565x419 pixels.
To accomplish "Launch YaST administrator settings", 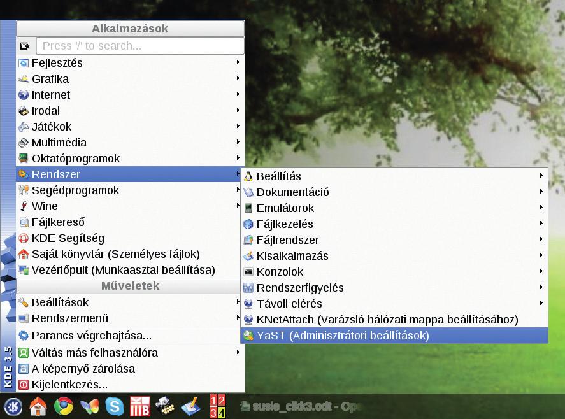I will coord(394,336).
